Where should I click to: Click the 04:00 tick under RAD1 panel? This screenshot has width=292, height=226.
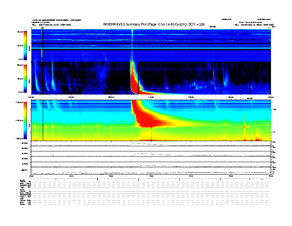tap(71, 97)
